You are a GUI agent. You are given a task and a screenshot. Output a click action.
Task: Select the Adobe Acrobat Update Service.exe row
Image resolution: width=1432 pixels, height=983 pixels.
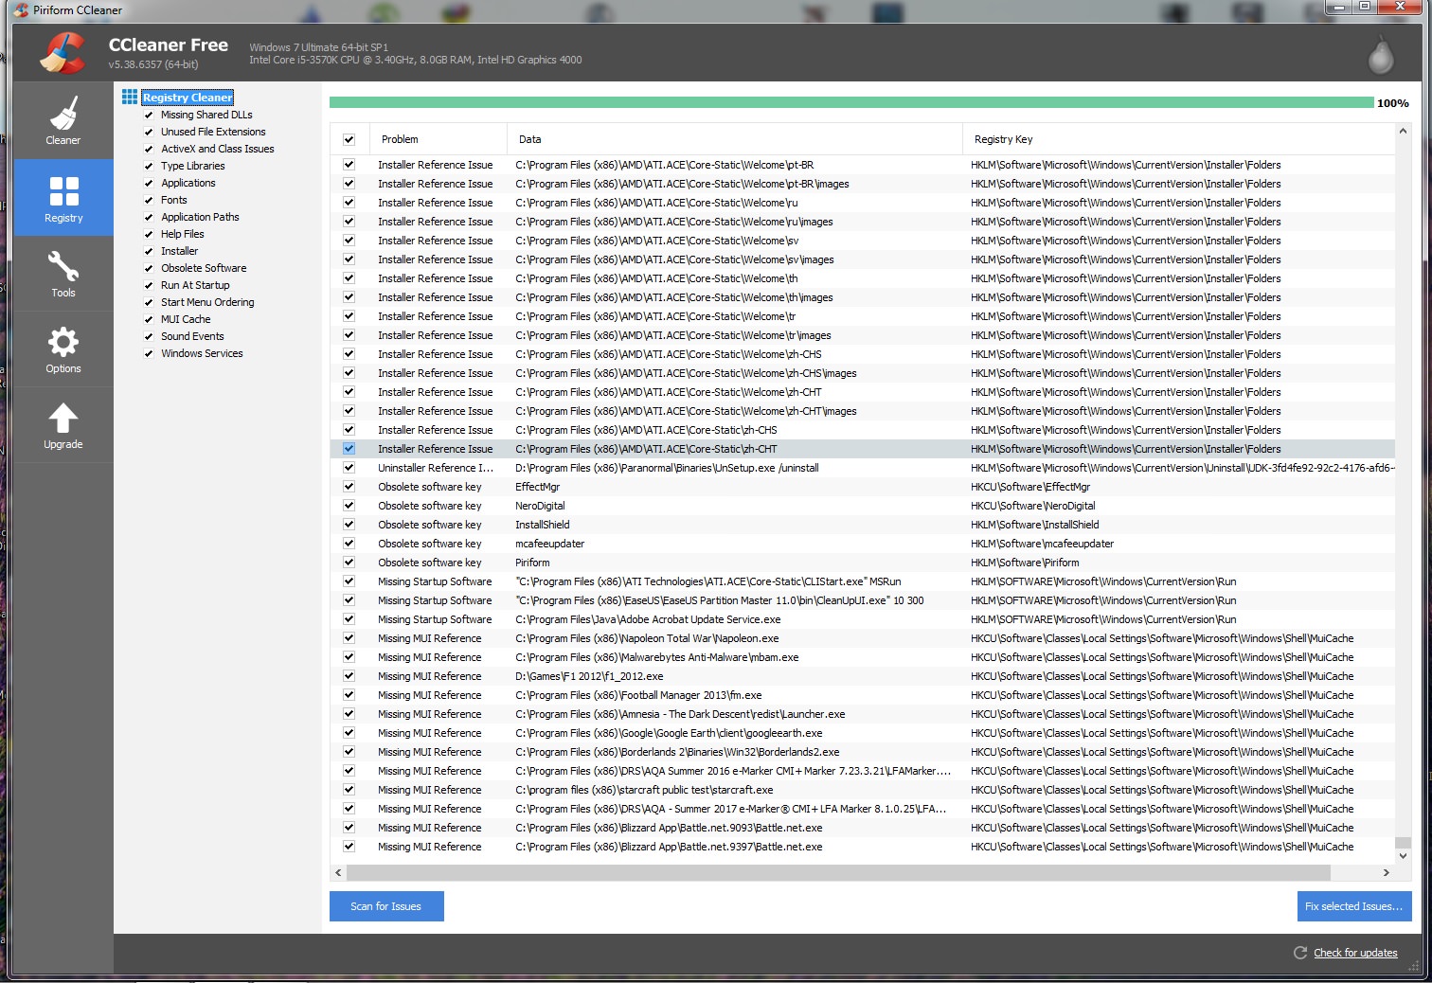[x=863, y=619]
